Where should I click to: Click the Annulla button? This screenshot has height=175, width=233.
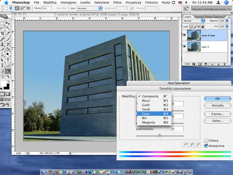click(x=217, y=106)
